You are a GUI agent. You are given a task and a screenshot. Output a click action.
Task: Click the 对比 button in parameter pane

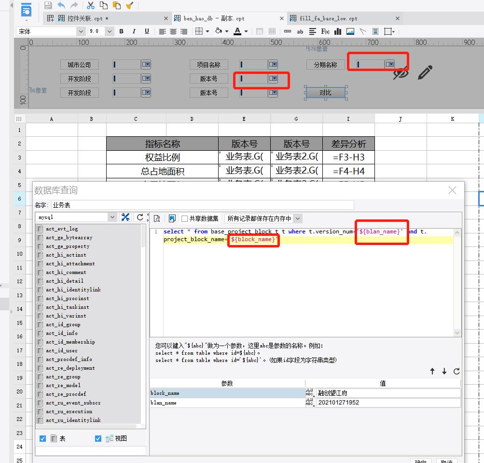click(326, 92)
